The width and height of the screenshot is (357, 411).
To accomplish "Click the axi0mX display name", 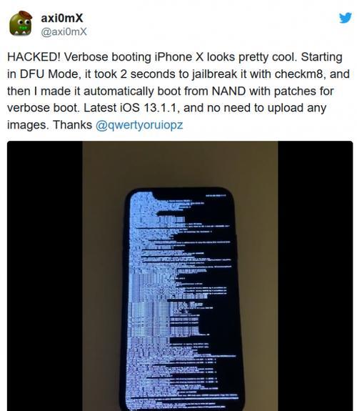I will click(x=62, y=18).
